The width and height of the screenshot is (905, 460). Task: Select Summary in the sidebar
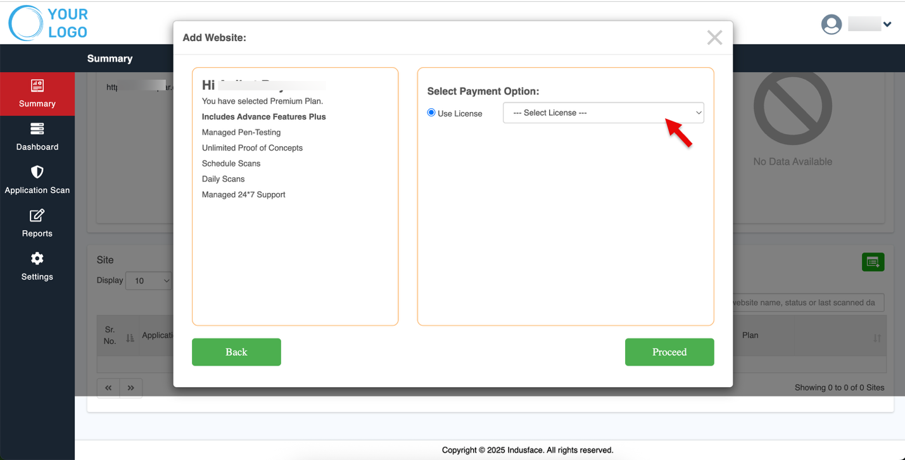(x=37, y=94)
